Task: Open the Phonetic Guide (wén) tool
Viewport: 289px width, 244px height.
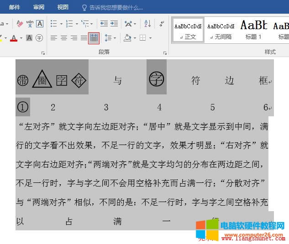Action: [30, 24]
